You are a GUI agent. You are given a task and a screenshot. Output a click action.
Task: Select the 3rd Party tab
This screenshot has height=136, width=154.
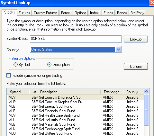click(137, 13)
